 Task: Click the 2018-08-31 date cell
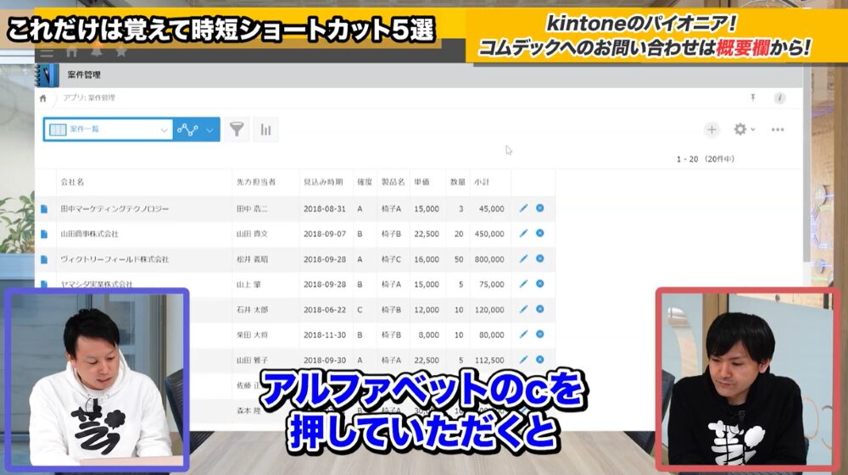click(325, 209)
